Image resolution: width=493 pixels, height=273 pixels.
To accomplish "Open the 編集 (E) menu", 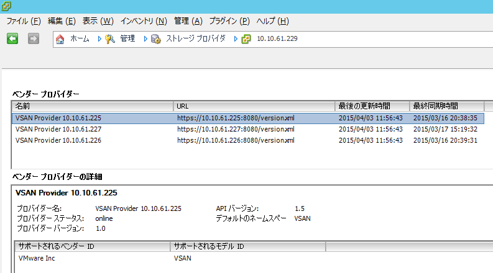I will point(62,21).
